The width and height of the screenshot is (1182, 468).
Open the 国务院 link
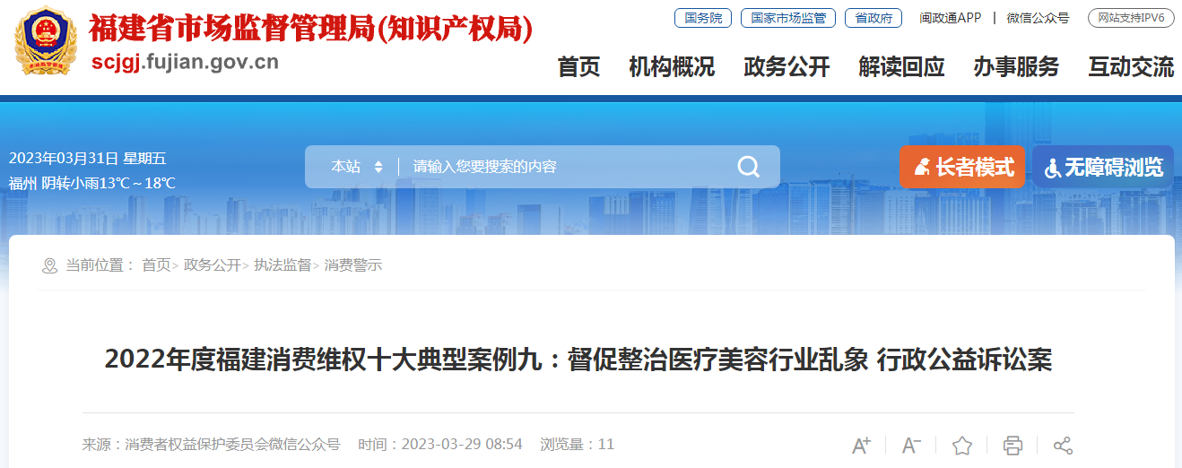[703, 18]
